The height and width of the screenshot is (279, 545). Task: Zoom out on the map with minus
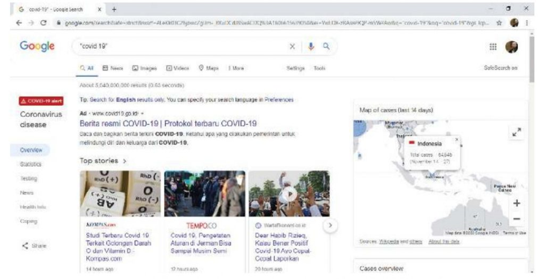coord(516,219)
